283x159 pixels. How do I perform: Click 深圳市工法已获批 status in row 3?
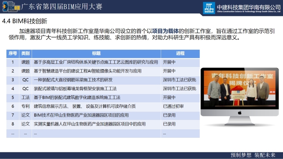point(179,80)
